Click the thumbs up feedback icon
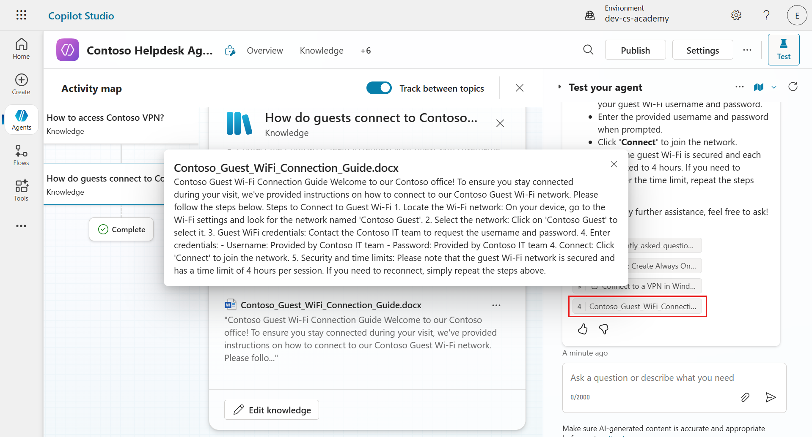 click(583, 329)
